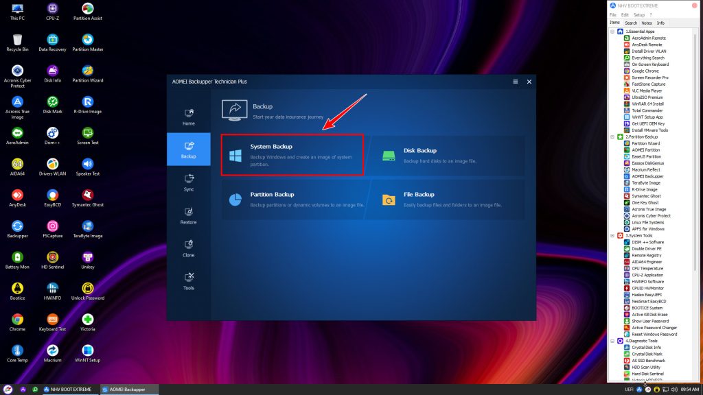This screenshot has width=703, height=395.
Task: Open WinNT Setup desktop shortcut
Action: click(x=88, y=353)
